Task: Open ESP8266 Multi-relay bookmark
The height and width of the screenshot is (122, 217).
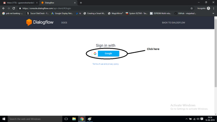Action: [161, 13]
